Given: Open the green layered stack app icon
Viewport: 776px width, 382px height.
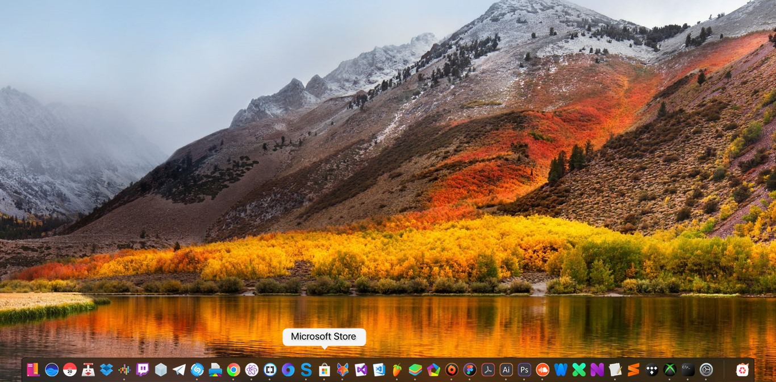Looking at the screenshot, I should click(x=415, y=369).
